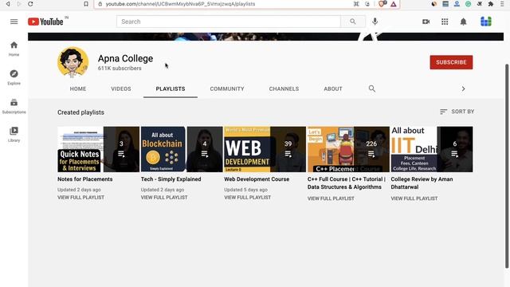Click the browser address bar URL

point(181,4)
